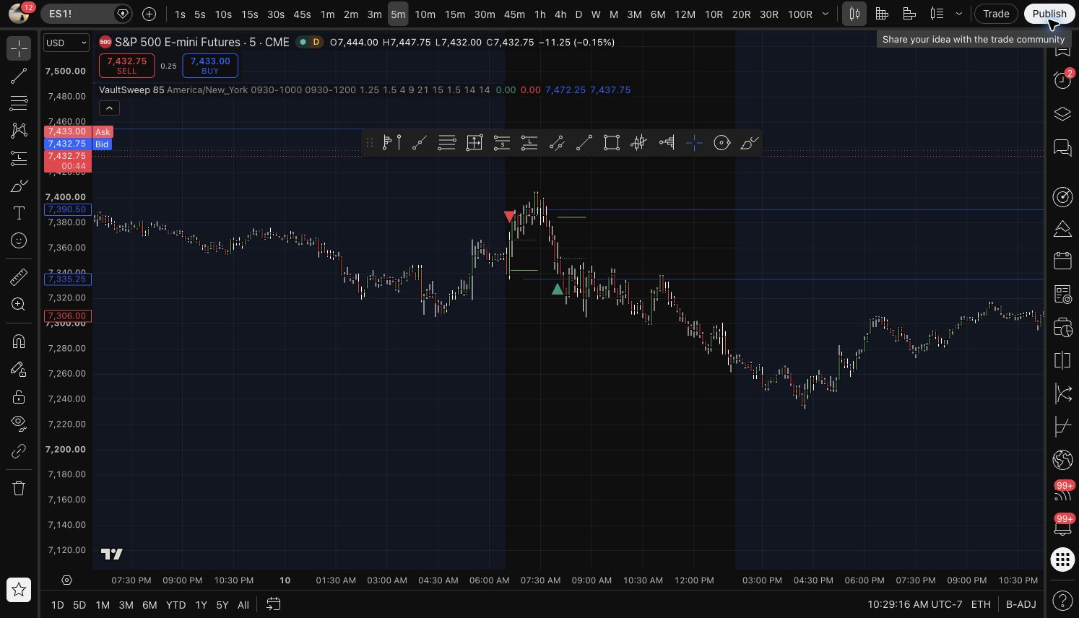Select 1D date range

57,605
